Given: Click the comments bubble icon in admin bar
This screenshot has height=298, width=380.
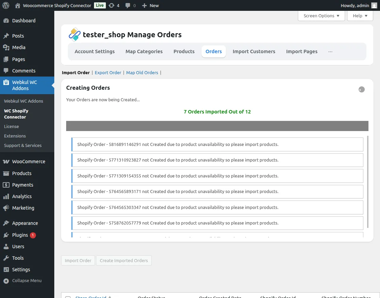Looking at the screenshot, I should 128,5.
